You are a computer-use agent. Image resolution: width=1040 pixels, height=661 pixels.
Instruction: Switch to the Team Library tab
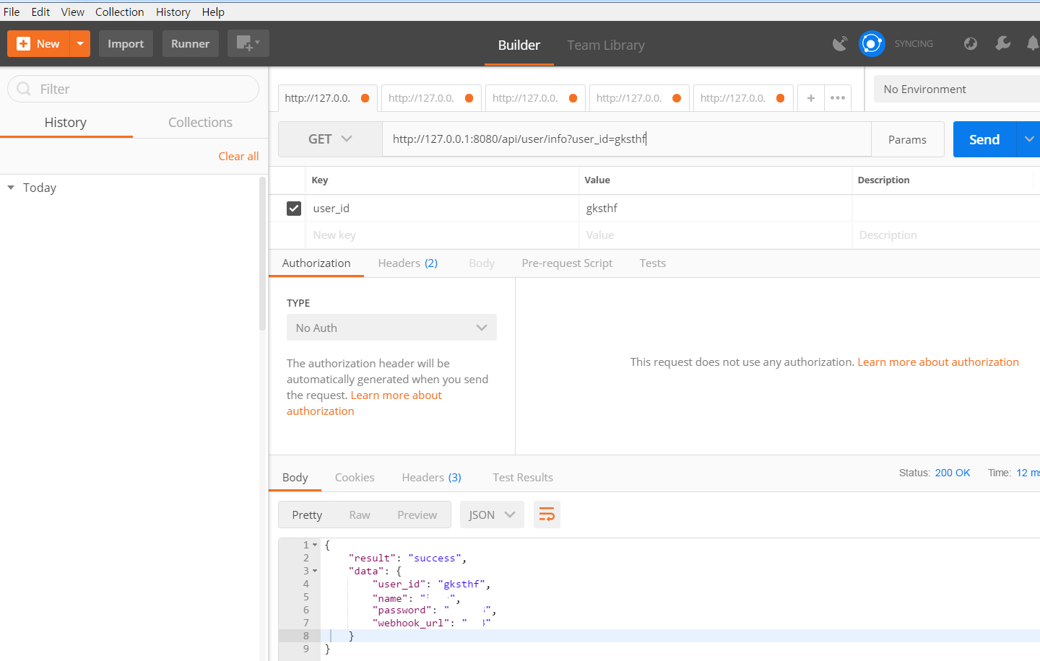605,45
